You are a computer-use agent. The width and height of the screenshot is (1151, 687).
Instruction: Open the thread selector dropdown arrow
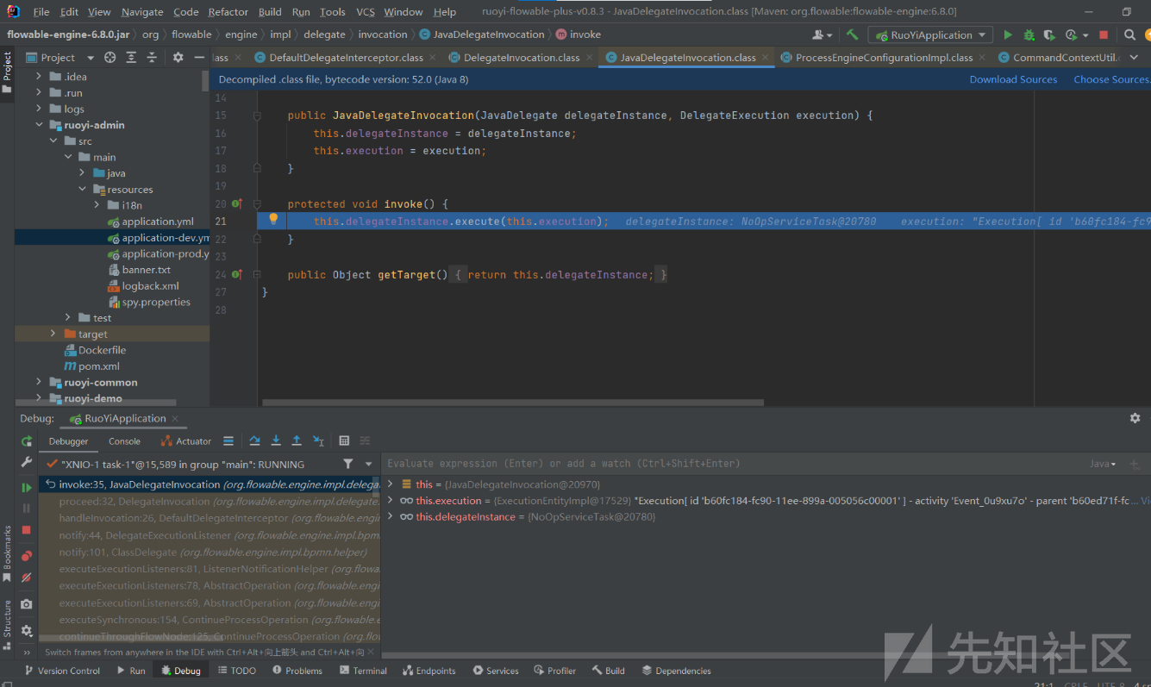(x=368, y=465)
